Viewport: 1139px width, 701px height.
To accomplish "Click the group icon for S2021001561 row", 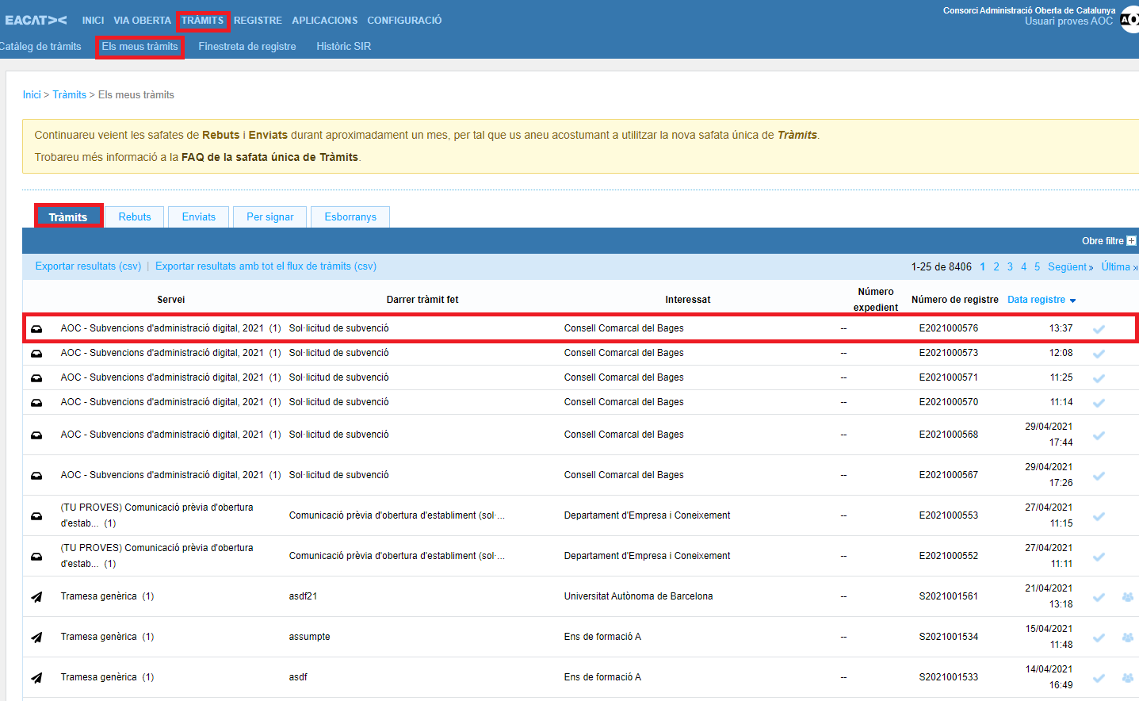I will [1127, 597].
